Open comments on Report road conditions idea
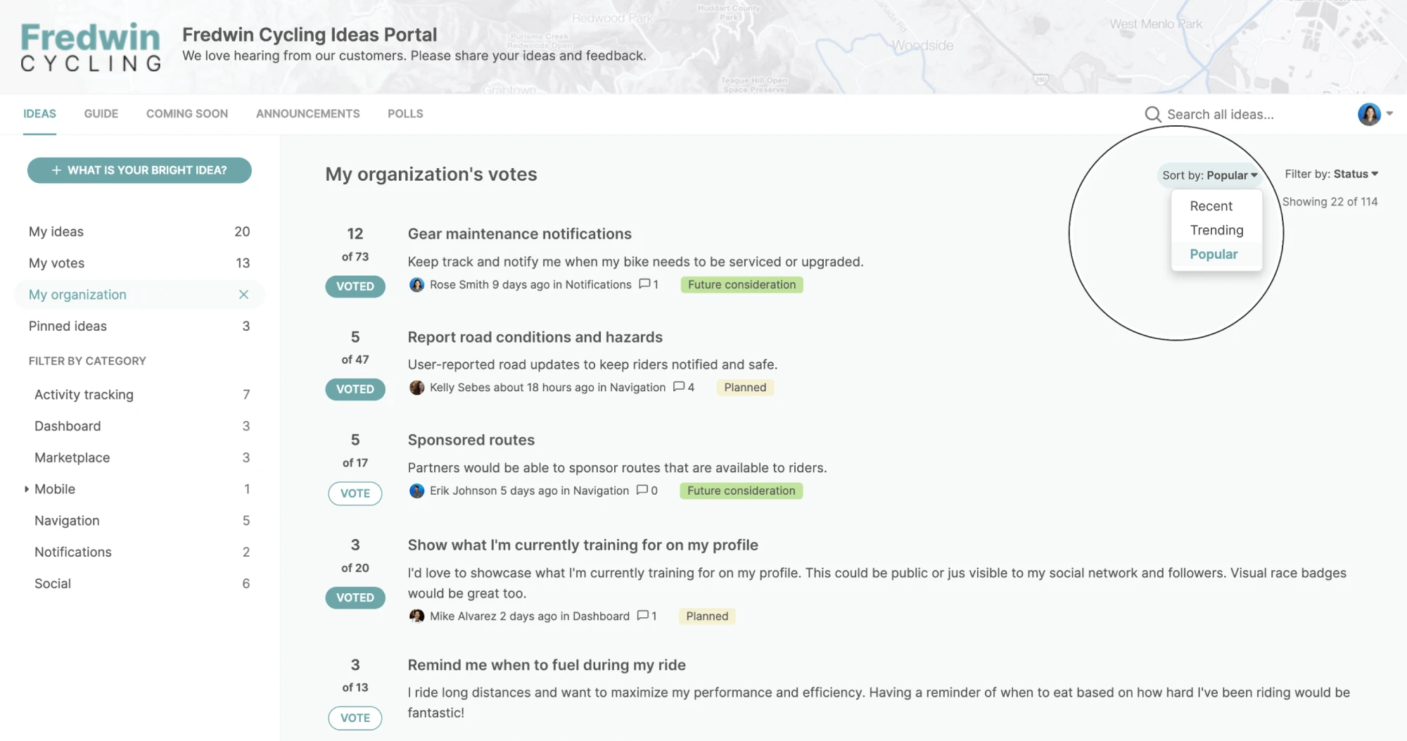This screenshot has width=1407, height=741. [x=683, y=387]
